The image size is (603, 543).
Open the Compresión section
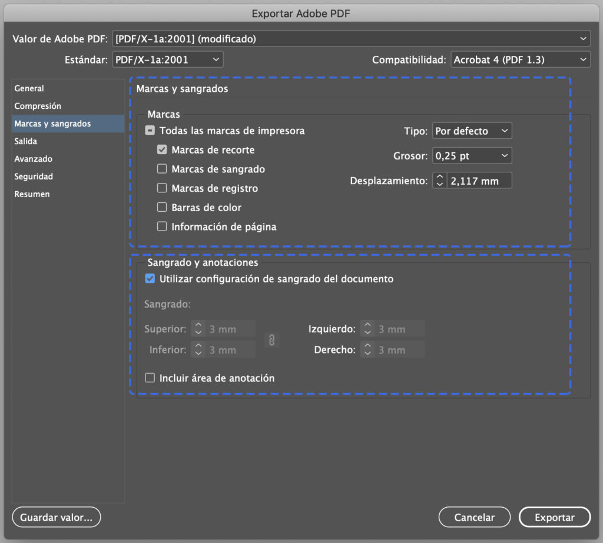click(x=68, y=106)
